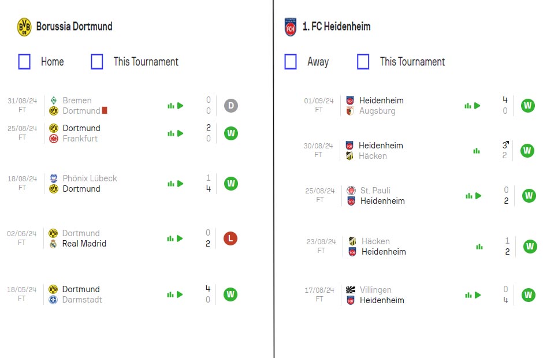Tick the Away filter checkbox
Screen dimensions: 543x358
click(x=291, y=62)
